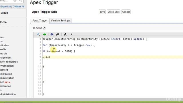The image size is (183, 103).
Task: Decrease font size with small A
Action: point(71,35)
